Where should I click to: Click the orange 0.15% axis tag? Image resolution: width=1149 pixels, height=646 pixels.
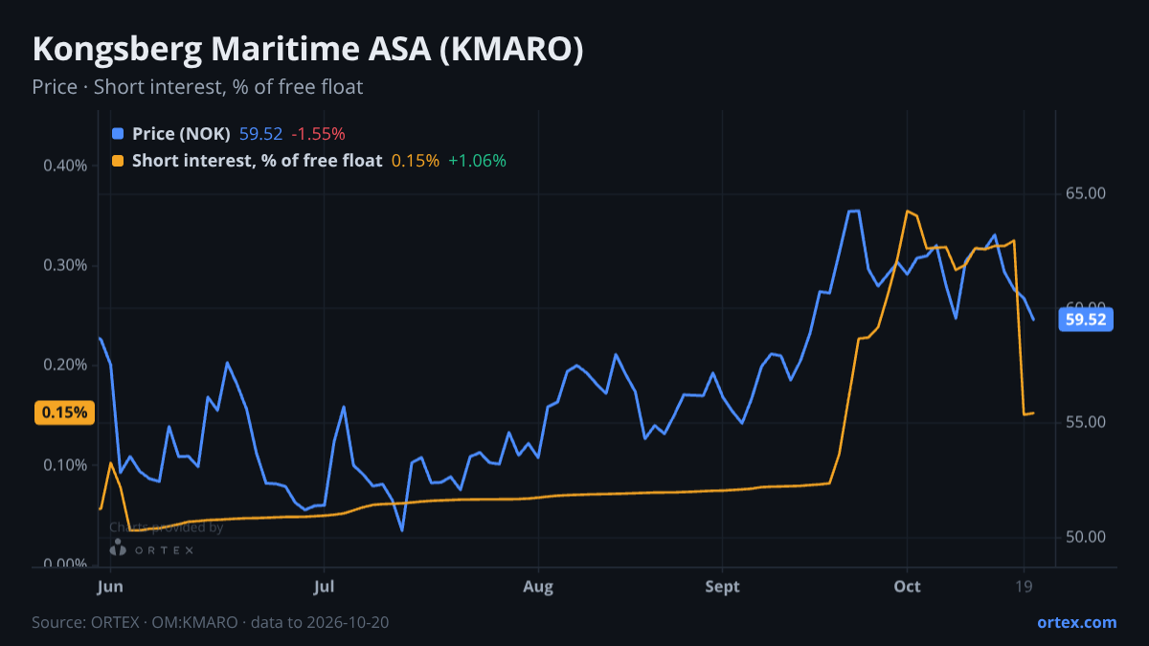[65, 412]
